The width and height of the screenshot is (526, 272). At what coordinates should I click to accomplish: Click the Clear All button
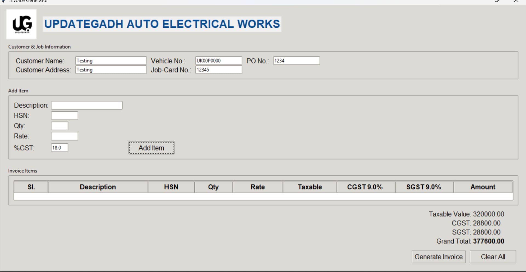pos(493,257)
